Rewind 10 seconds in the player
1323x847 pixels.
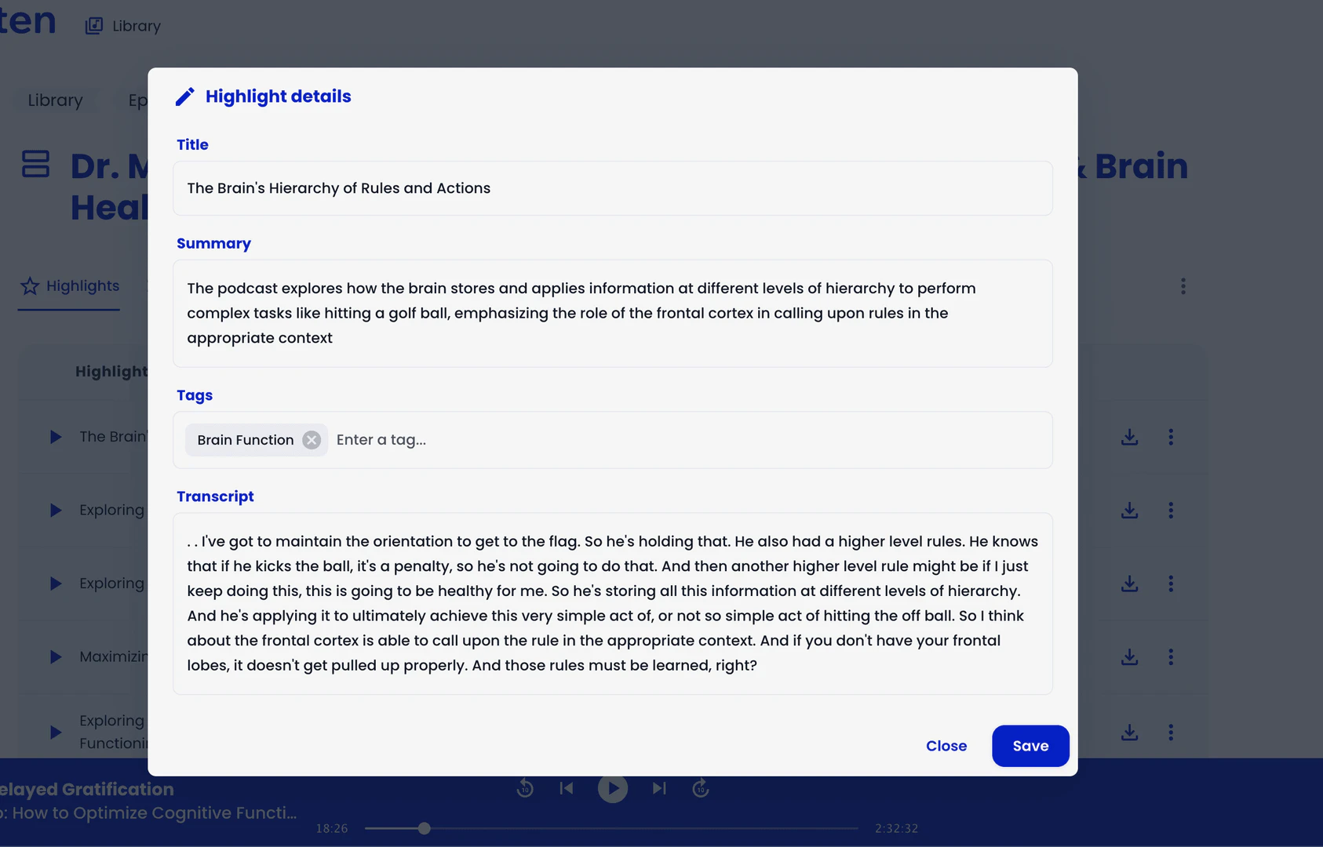[525, 788]
